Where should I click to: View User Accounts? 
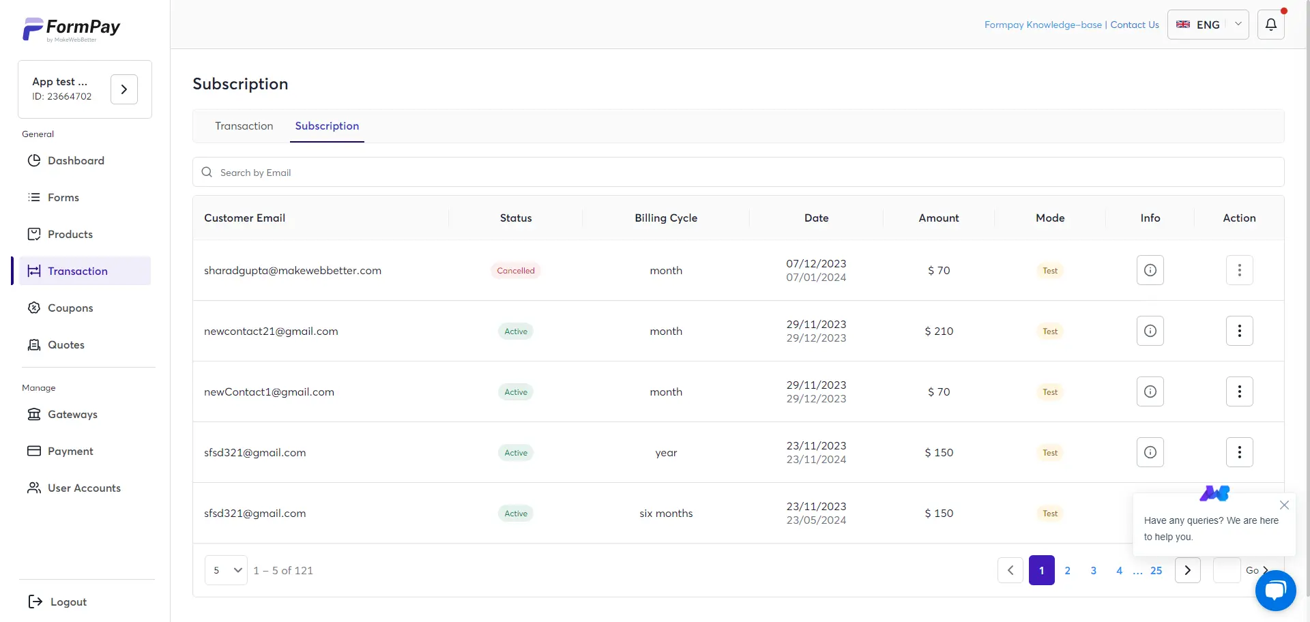[84, 488]
